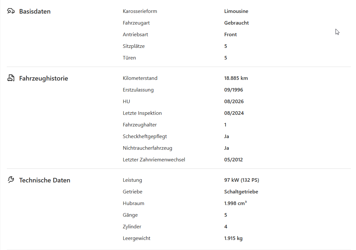Click the Leergewicht value 1.915 kg
Image resolution: width=356 pixels, height=250 pixels.
[x=233, y=238]
